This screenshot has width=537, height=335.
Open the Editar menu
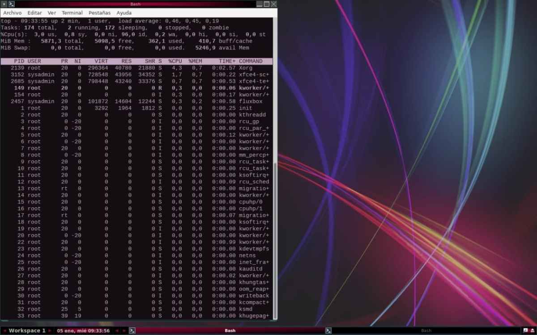[34, 13]
